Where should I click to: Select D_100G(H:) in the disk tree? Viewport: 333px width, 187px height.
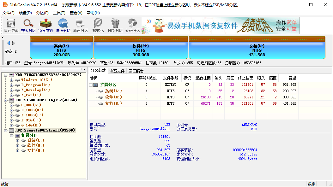pyautogui.click(x=32, y=110)
